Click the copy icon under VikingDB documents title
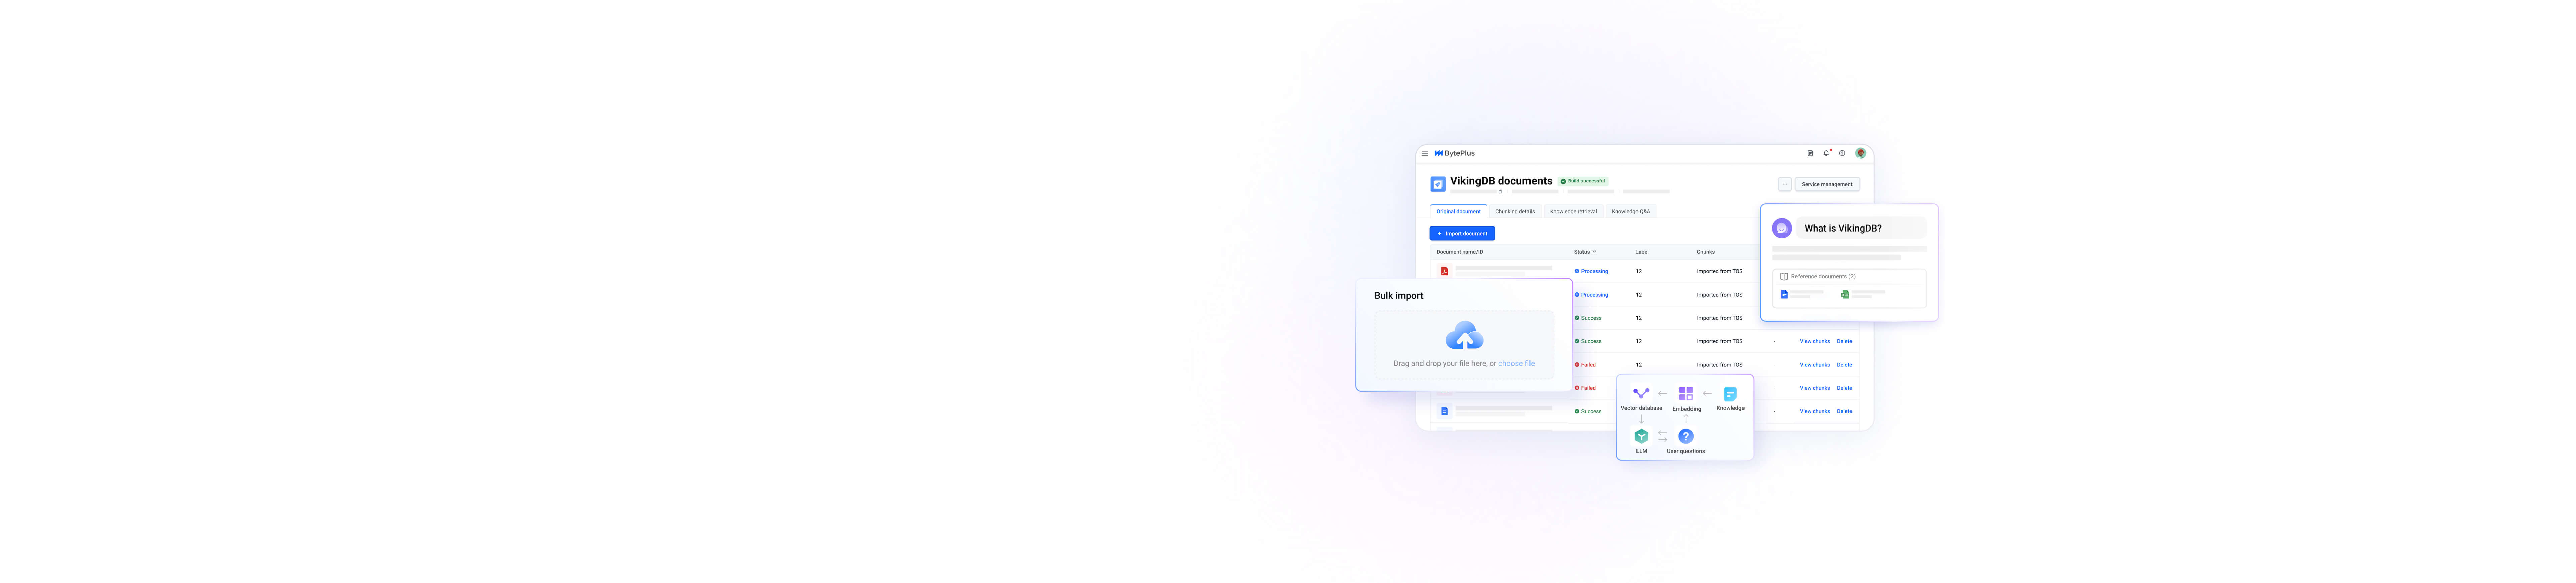This screenshot has width=2576, height=583. coord(1501,192)
